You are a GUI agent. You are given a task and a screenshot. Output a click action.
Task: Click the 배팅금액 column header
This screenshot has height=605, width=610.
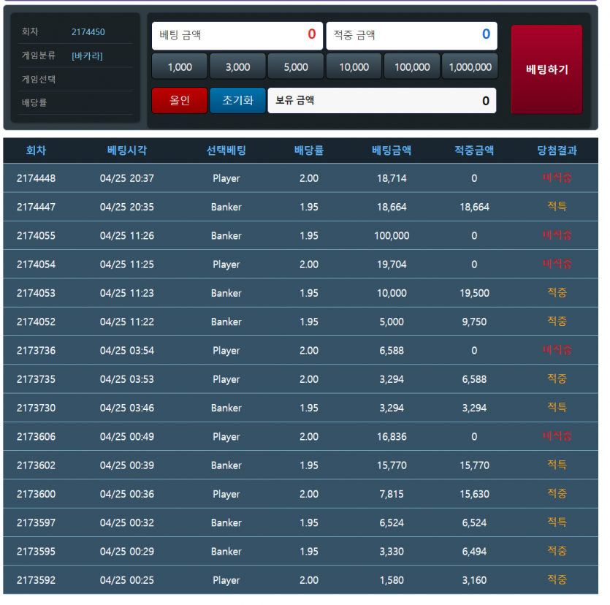[x=392, y=151]
